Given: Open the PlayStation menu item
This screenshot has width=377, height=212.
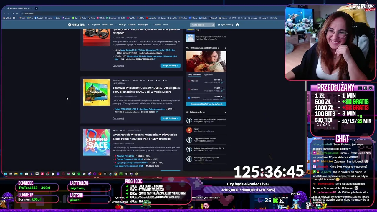Looking at the screenshot, I should click(x=96, y=25).
